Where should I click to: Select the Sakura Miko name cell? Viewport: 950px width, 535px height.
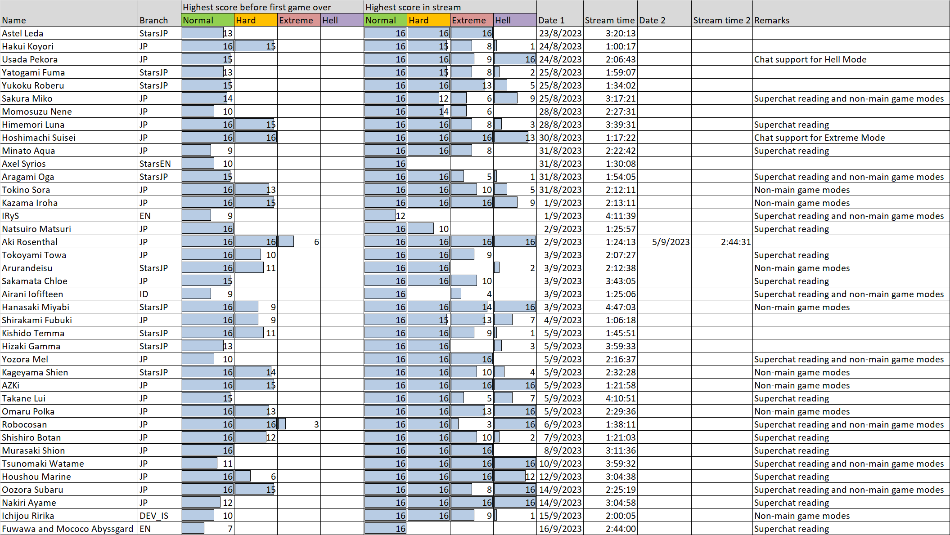point(69,98)
